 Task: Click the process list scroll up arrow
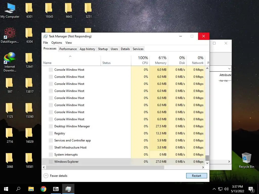[207, 68]
